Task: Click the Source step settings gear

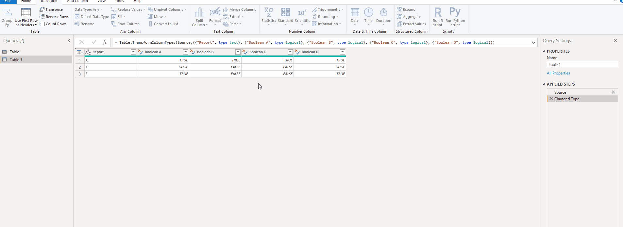Action: (x=613, y=92)
